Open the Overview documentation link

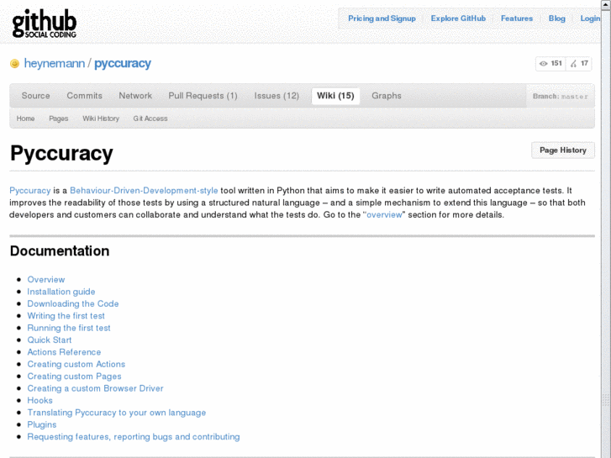pyautogui.click(x=46, y=280)
